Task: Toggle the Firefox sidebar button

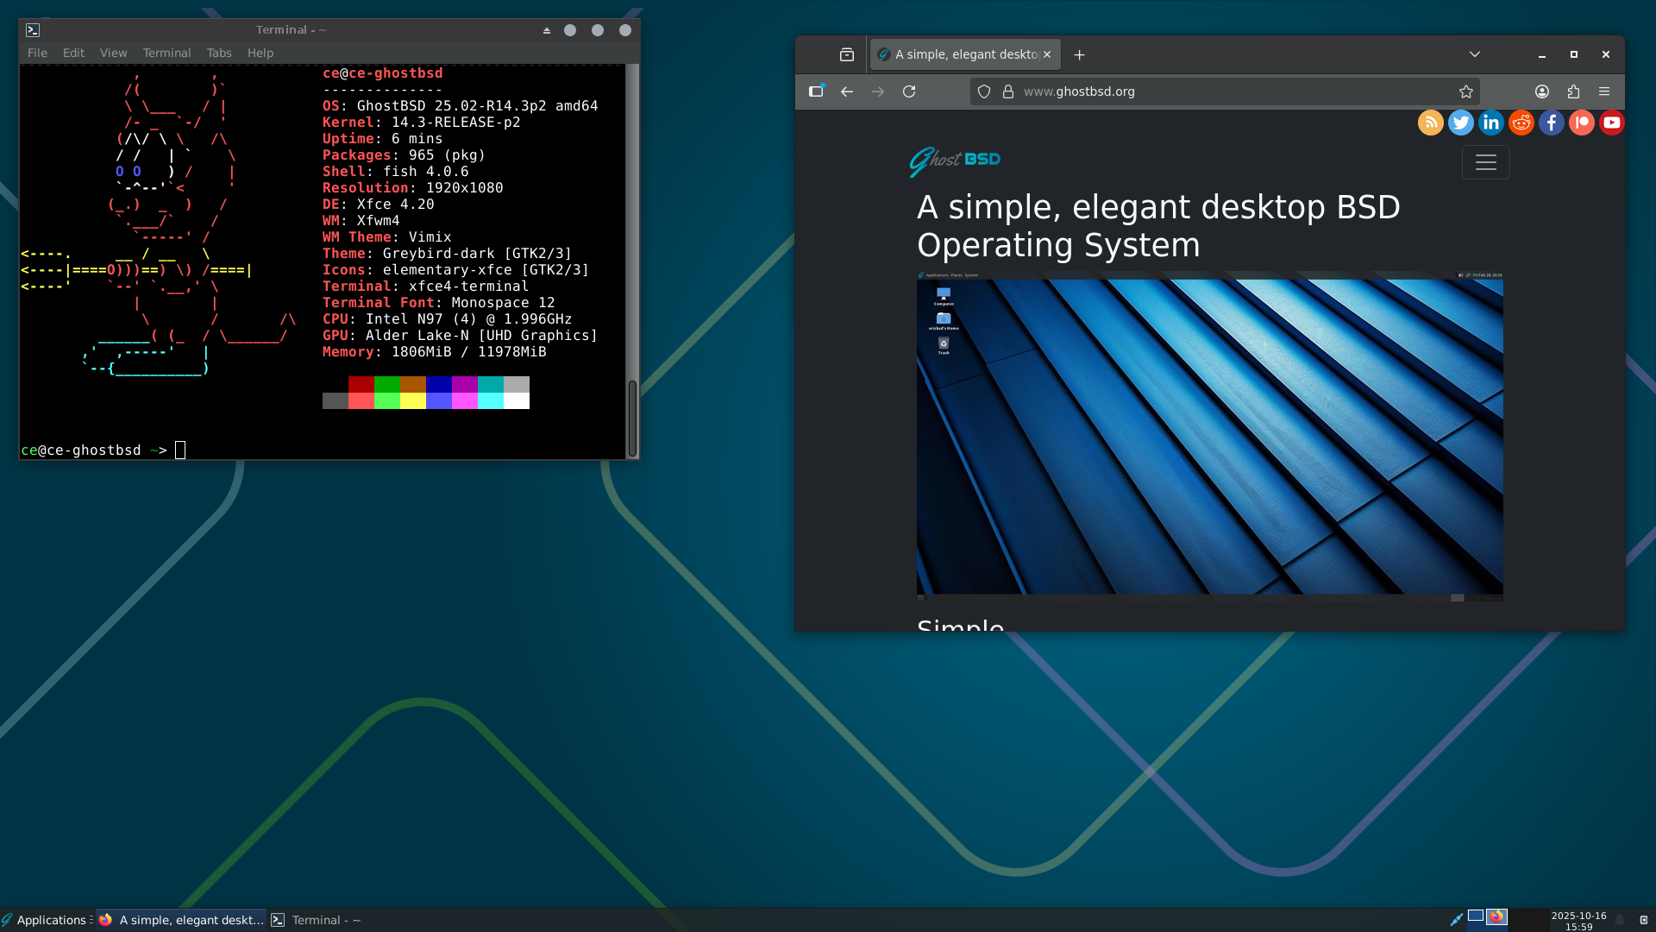Action: tap(816, 91)
